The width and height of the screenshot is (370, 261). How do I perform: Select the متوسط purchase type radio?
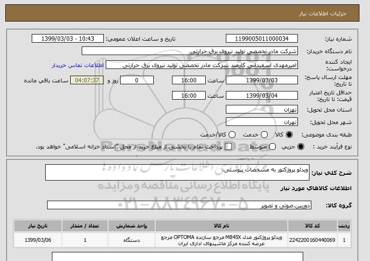click(272, 147)
